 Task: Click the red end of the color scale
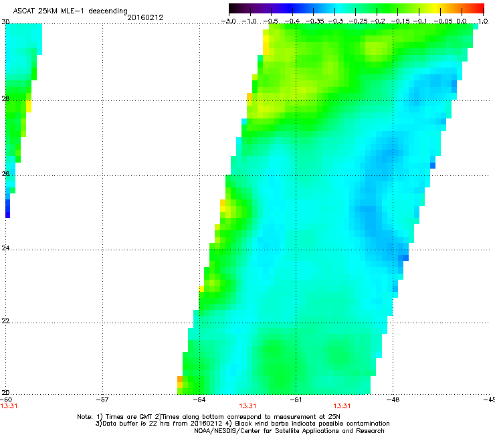click(x=478, y=8)
